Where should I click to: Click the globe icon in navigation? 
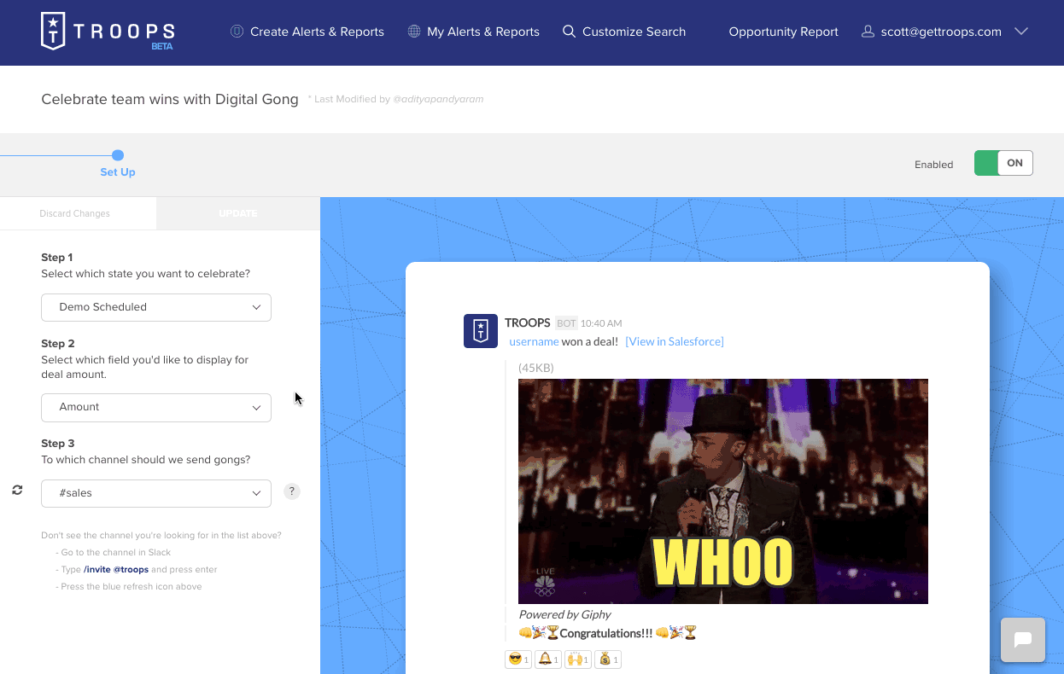click(x=414, y=32)
